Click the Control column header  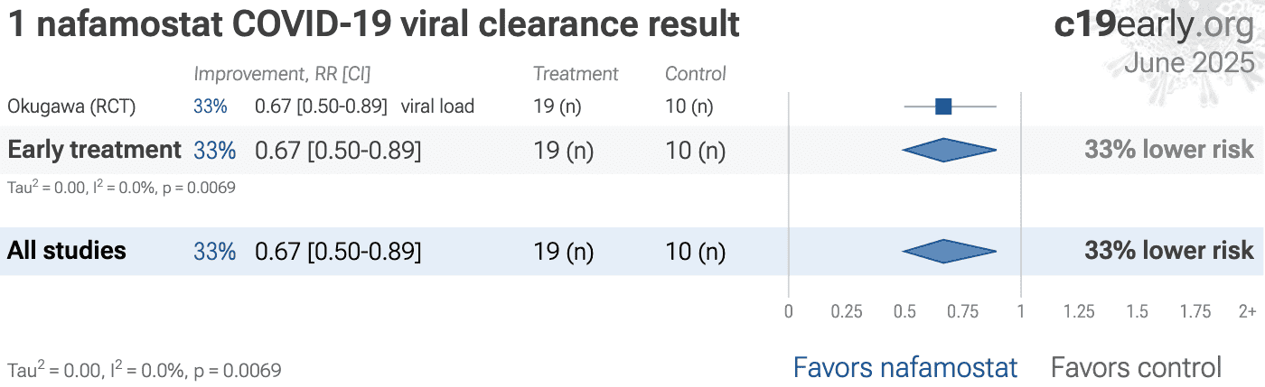point(696,74)
